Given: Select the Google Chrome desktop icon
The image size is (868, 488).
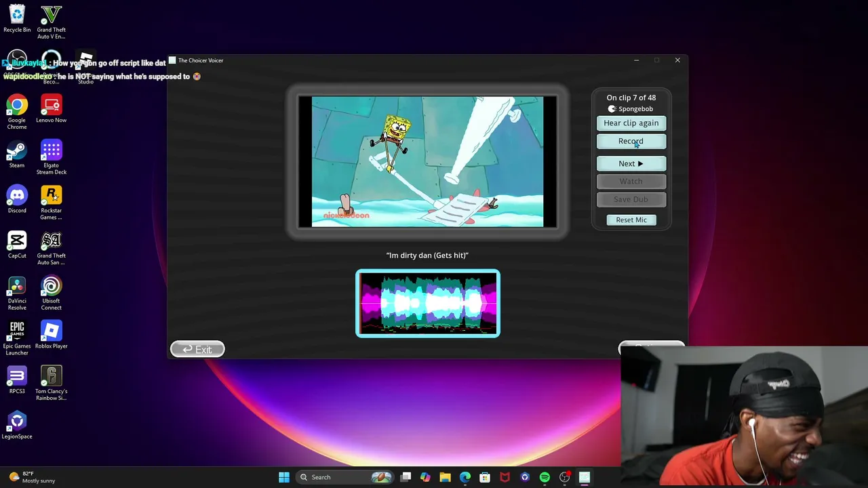Looking at the screenshot, I should (x=17, y=113).
